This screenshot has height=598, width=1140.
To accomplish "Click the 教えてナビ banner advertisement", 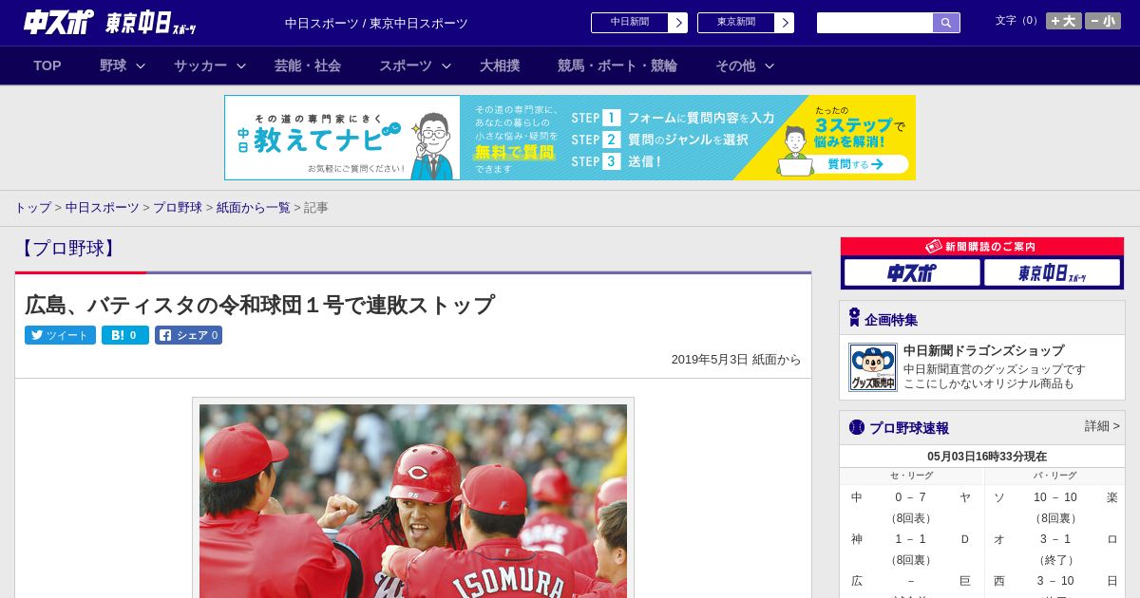I will [x=570, y=138].
